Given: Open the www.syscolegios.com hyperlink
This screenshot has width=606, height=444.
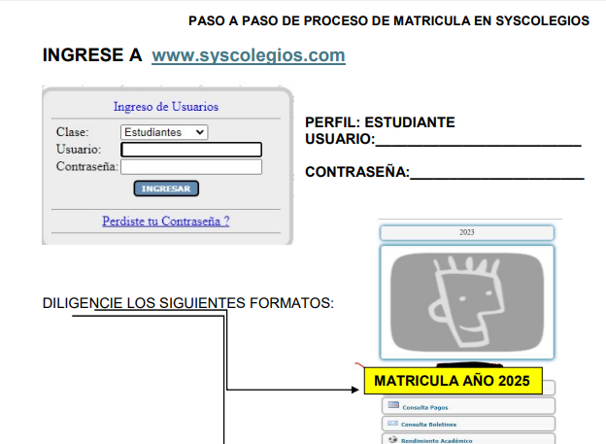Looking at the screenshot, I should coord(249,55).
